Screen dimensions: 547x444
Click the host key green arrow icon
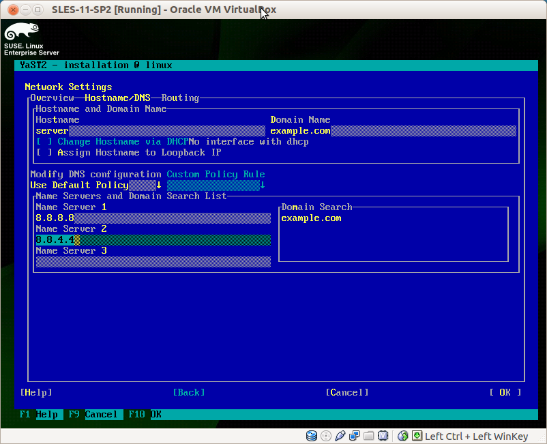(x=417, y=436)
